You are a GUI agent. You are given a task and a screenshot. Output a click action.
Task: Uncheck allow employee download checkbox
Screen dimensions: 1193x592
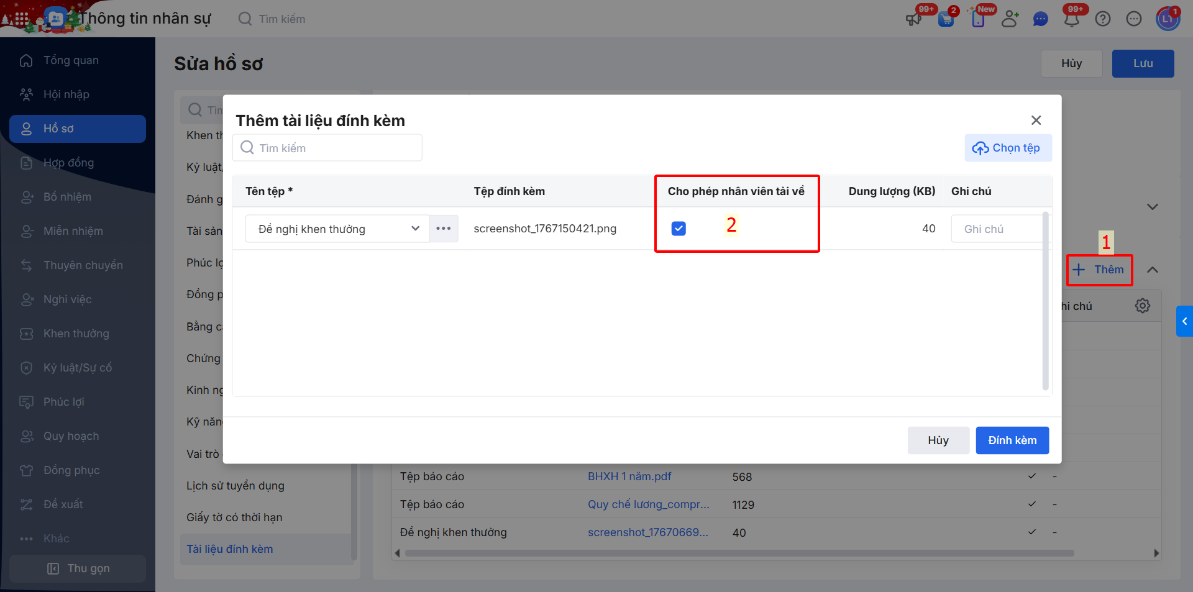[x=679, y=229]
